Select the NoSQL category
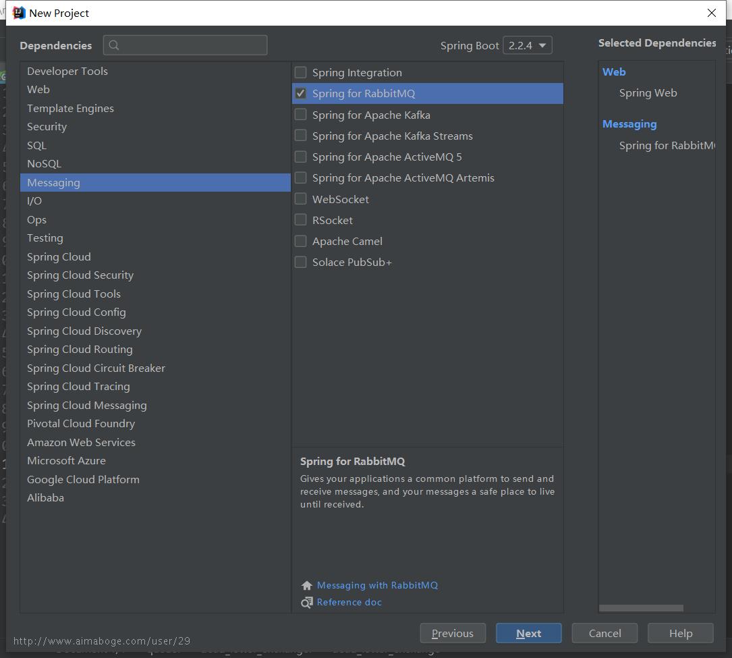The image size is (732, 658). (155, 164)
